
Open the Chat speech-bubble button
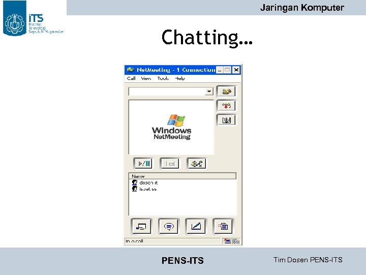point(169,226)
